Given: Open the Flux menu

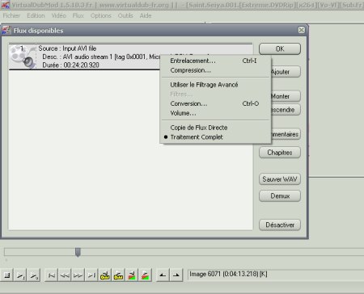Looking at the screenshot, I should tap(78, 15).
